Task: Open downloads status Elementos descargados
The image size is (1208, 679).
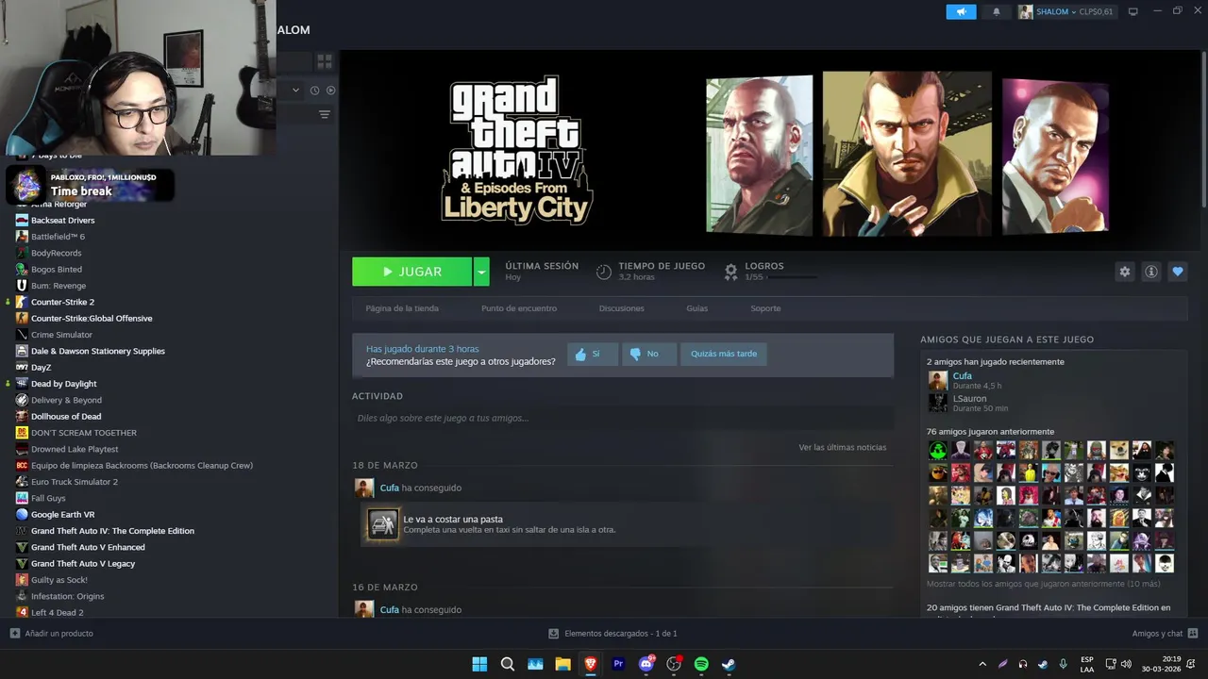Action: (x=613, y=634)
